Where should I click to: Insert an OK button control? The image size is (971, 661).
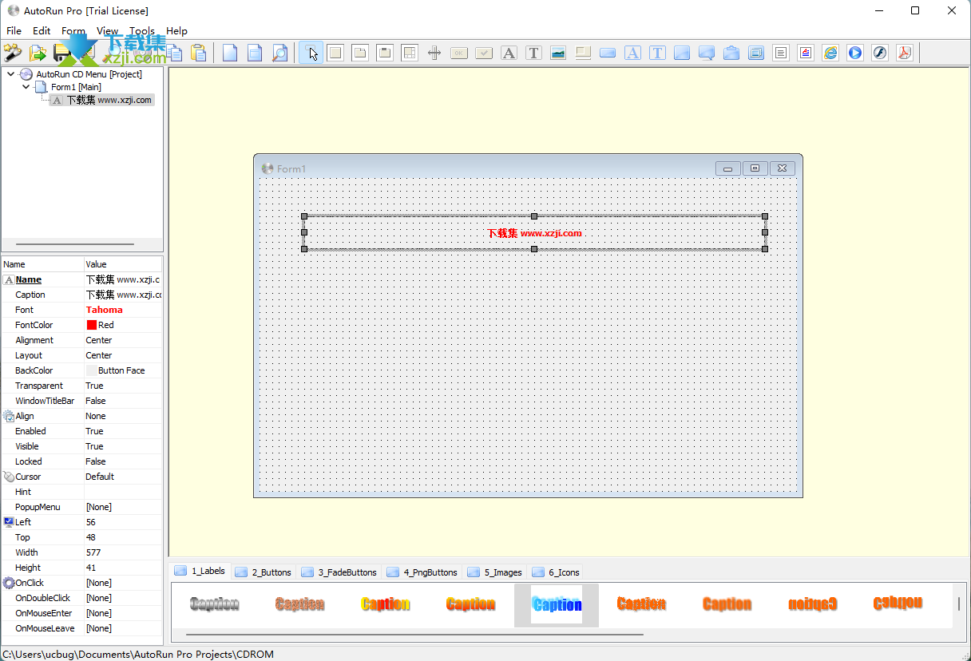pos(459,53)
